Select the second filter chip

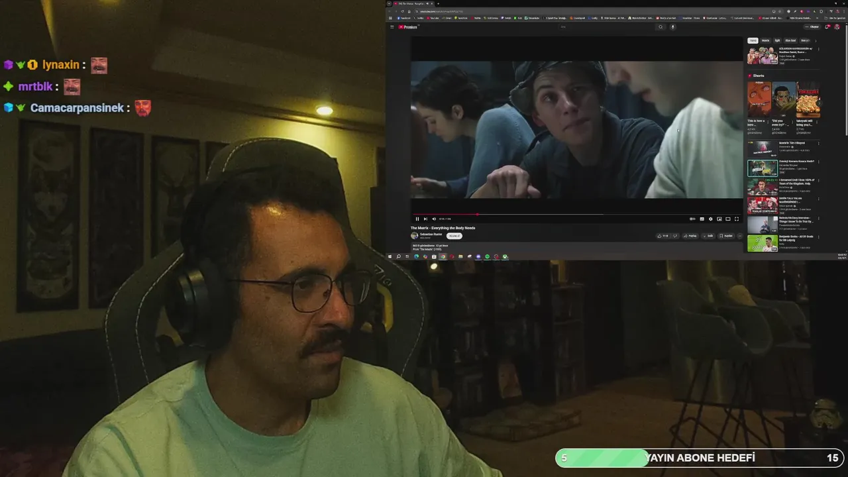coord(766,40)
